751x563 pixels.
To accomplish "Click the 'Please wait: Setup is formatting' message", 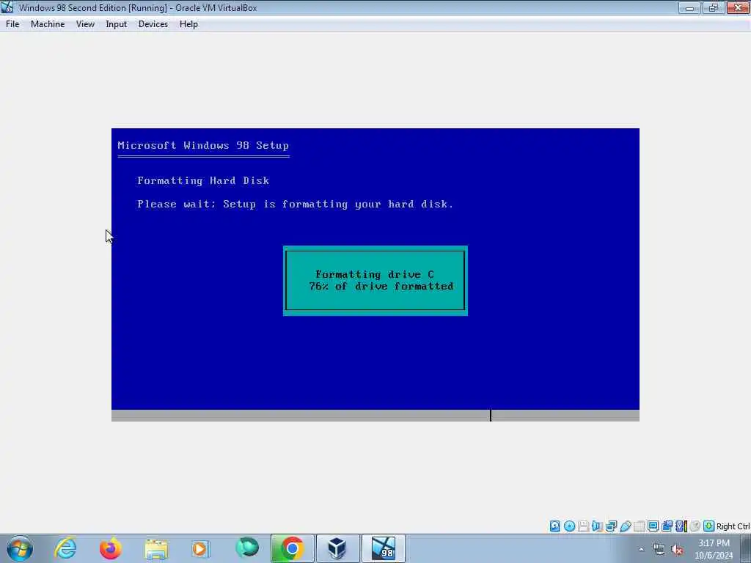I will point(295,205).
